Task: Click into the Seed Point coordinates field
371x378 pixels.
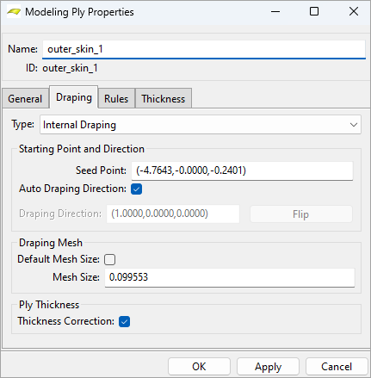Action: (242, 170)
